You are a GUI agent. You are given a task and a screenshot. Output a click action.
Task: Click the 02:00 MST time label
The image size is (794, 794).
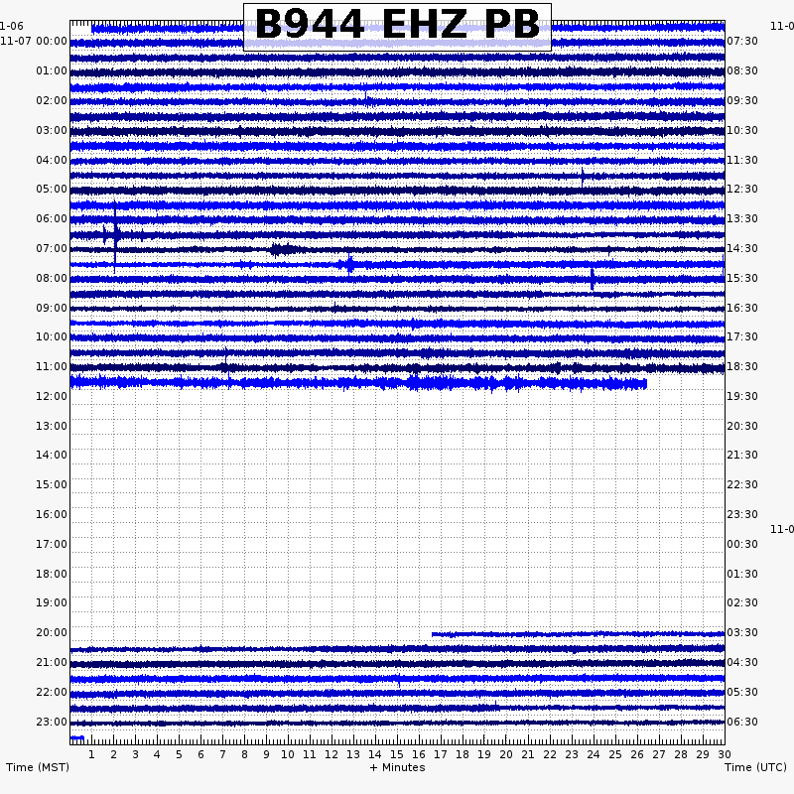pyautogui.click(x=52, y=101)
